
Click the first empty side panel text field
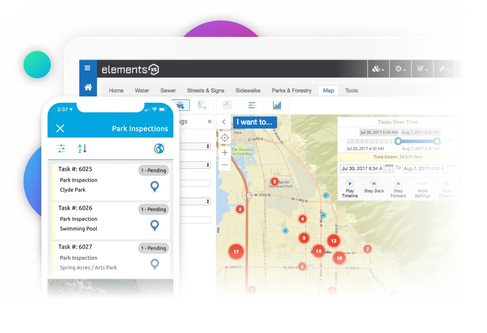point(195,183)
